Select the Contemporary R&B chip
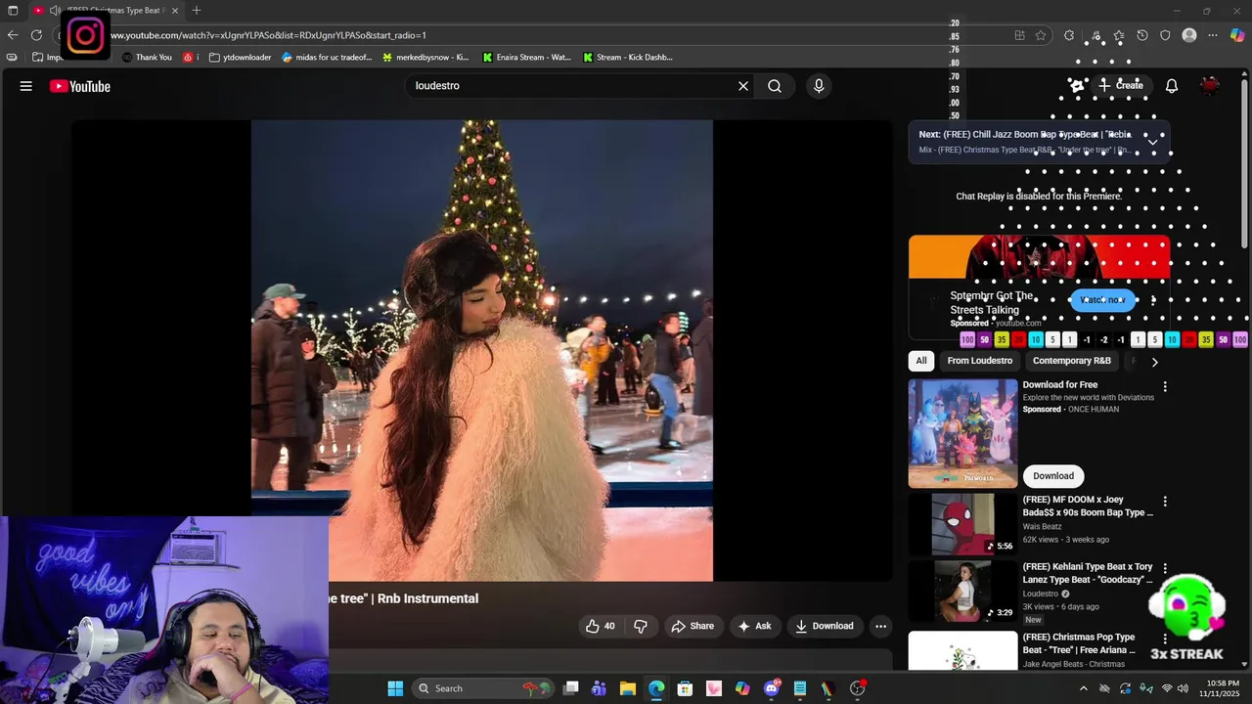1252x704 pixels. (1072, 361)
